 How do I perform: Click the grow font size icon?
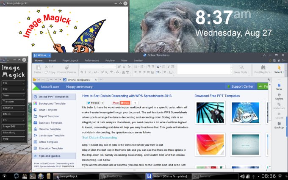click(119, 66)
